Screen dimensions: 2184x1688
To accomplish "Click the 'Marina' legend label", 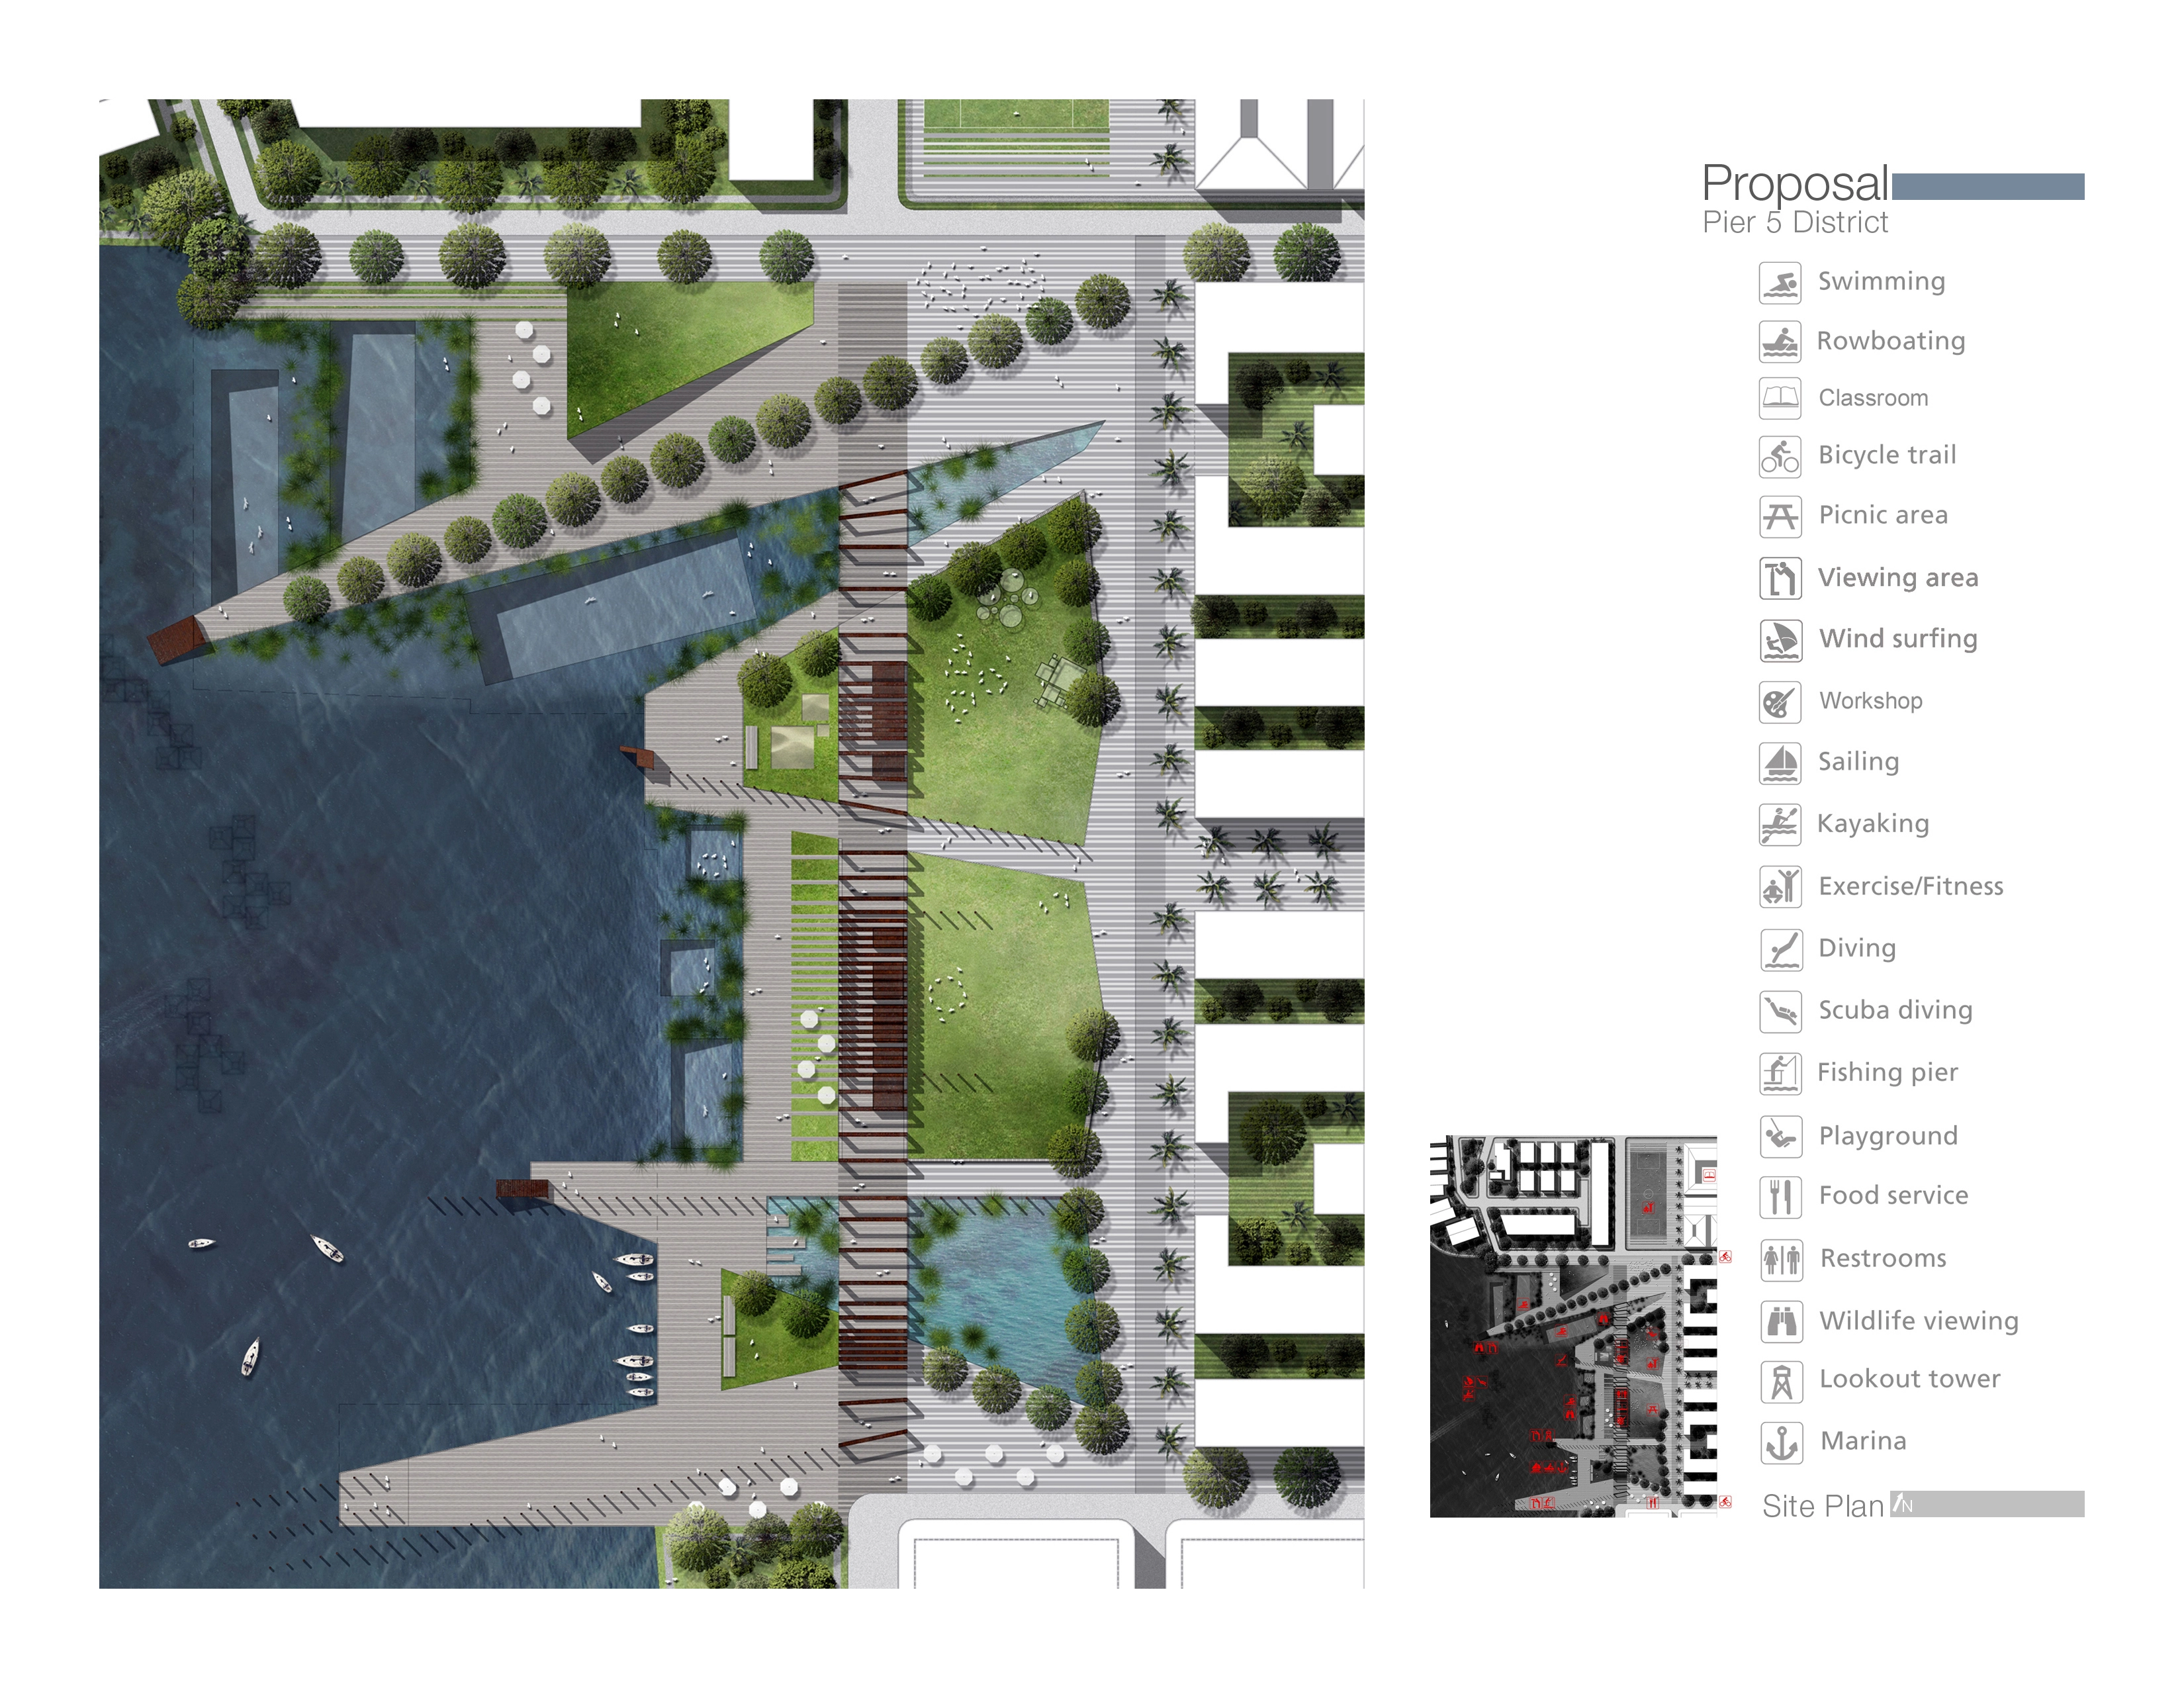I will [x=1863, y=1441].
